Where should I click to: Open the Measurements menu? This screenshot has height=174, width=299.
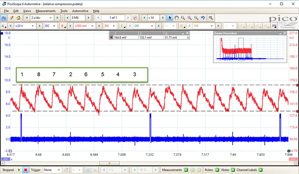point(46,11)
